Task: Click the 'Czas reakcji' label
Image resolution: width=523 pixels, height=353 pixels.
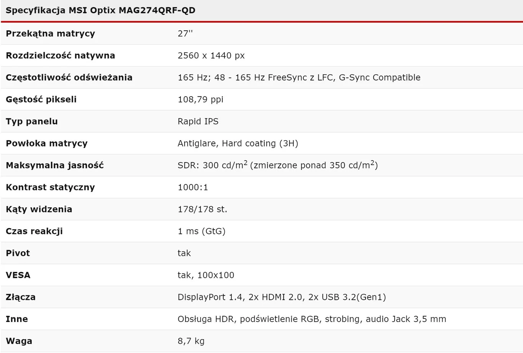Action: click(x=34, y=231)
